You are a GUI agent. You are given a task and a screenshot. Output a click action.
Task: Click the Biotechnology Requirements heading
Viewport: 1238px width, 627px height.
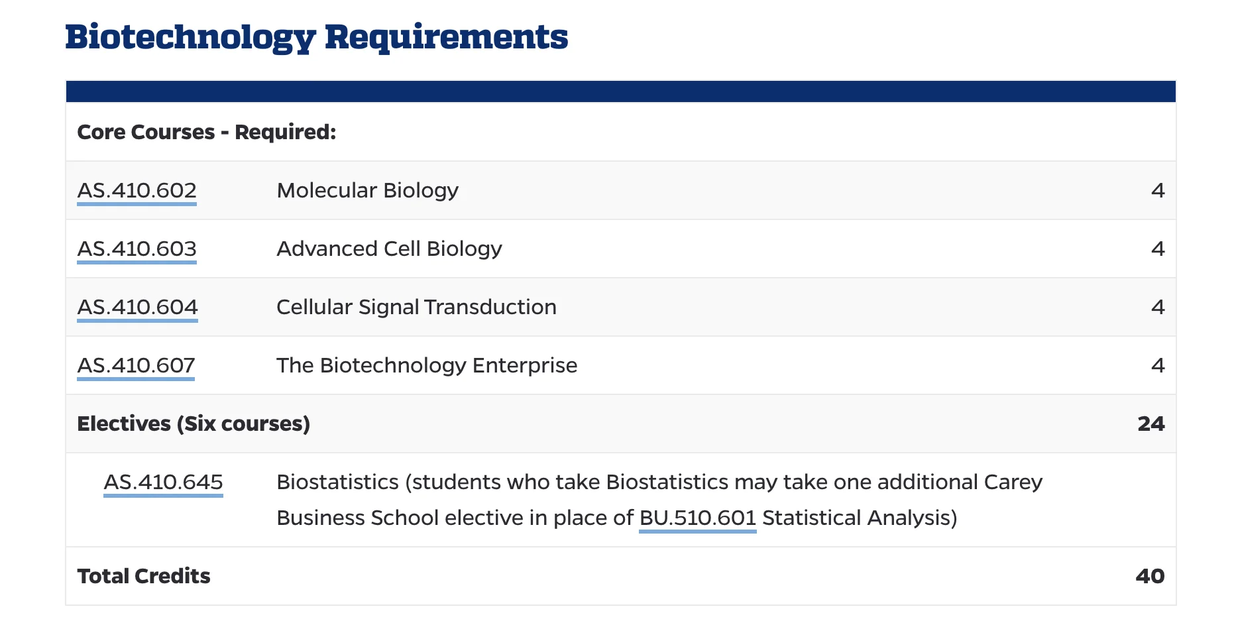coord(316,37)
